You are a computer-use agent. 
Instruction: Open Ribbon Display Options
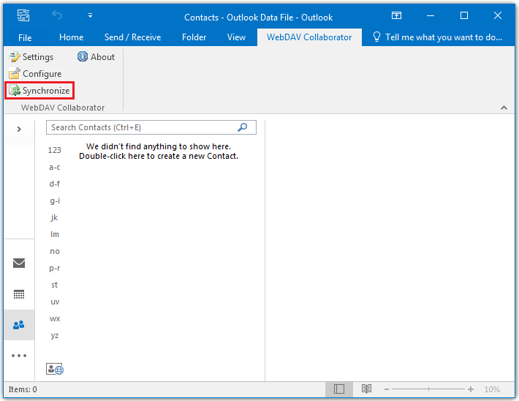pyautogui.click(x=396, y=15)
